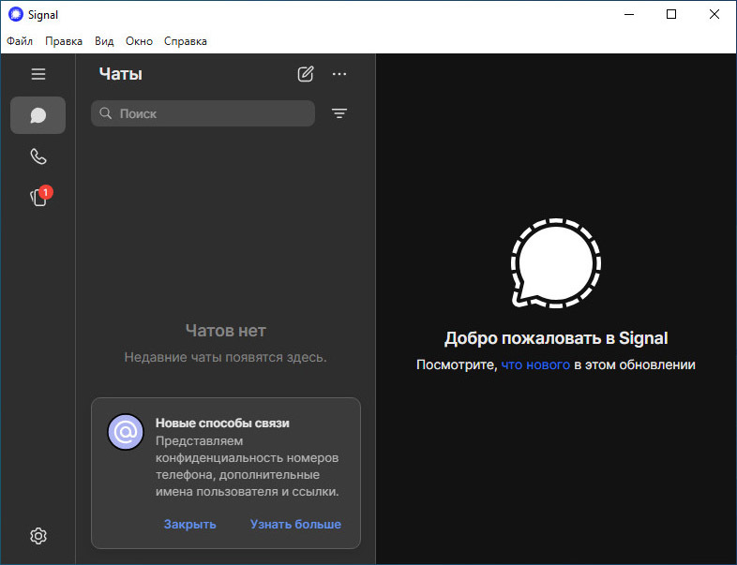Expand the Окно menu
Screen dimensions: 737x565
coord(139,41)
